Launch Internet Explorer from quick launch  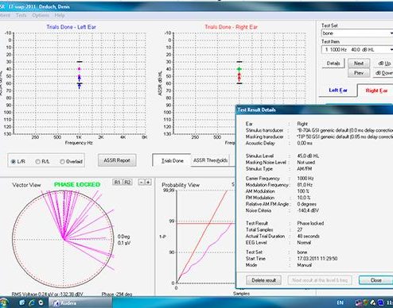32,302
